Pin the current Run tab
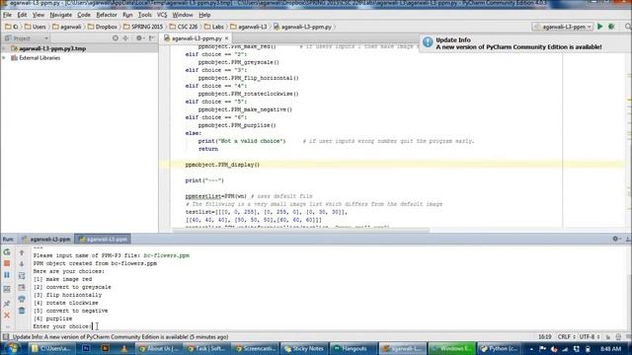 (7, 303)
